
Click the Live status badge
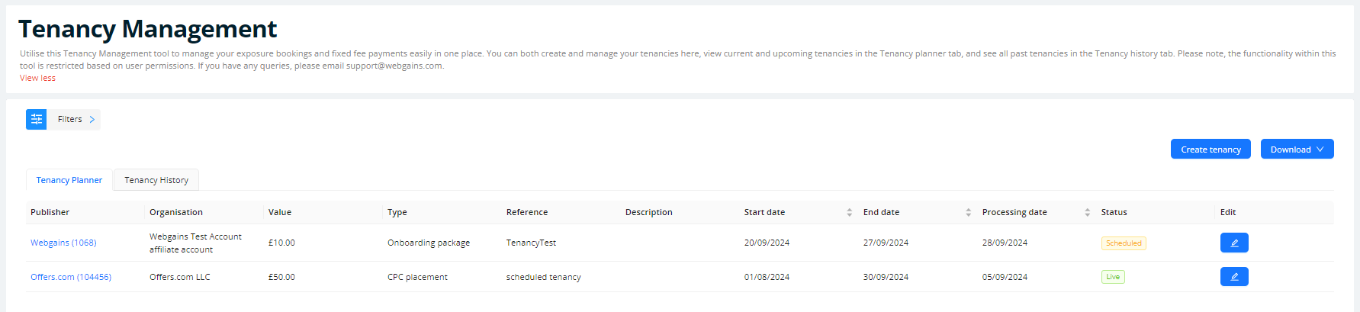[x=1113, y=277]
